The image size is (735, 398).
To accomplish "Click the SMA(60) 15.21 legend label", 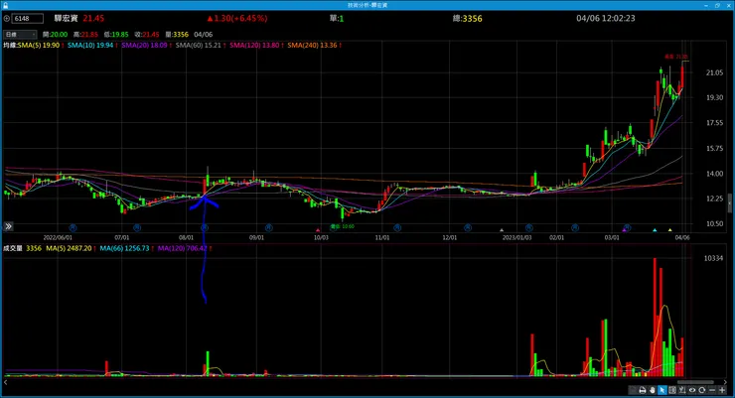I will 199,46.
